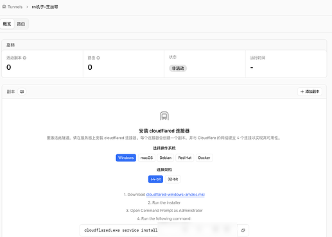The width and height of the screenshot is (332, 237).
Task: Click the cloudflared.exe service install command text
Action: tap(121, 230)
